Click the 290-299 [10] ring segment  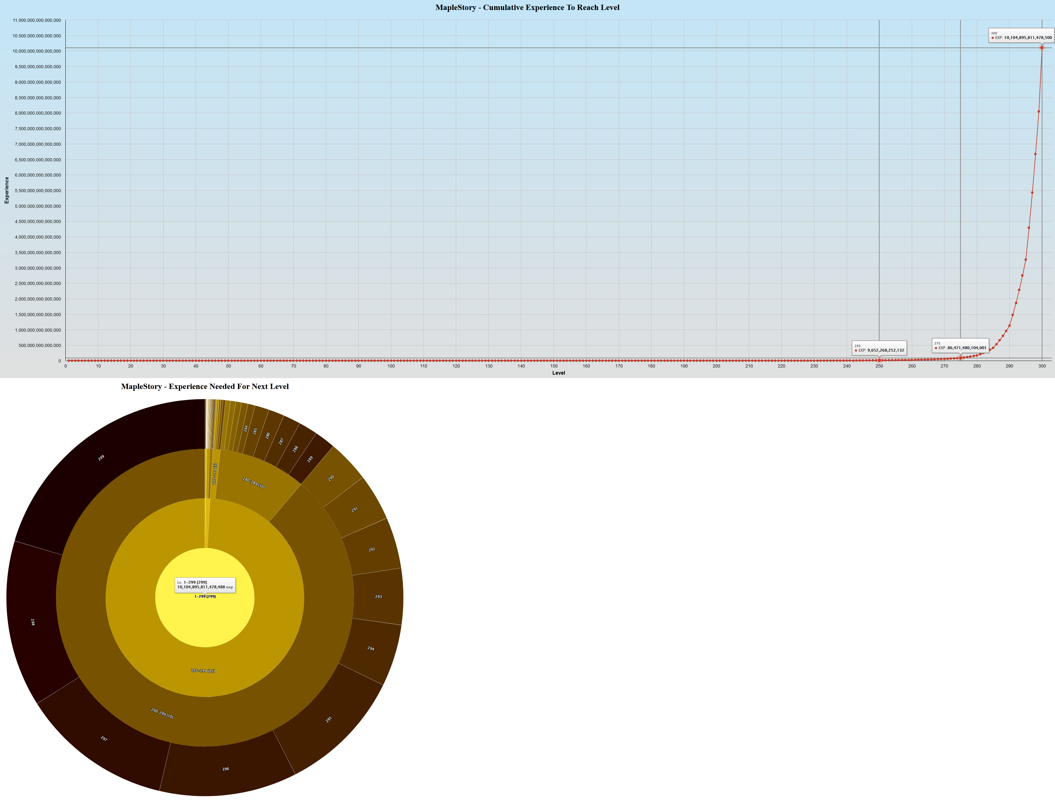pos(162,713)
